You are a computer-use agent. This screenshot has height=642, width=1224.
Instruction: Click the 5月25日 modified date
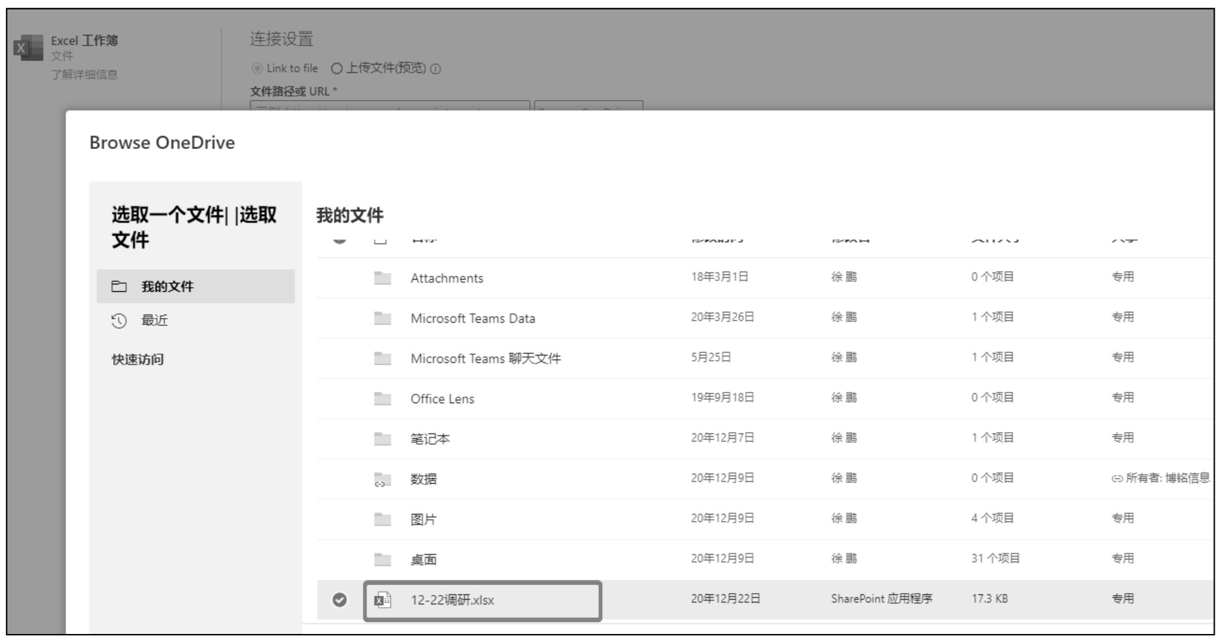tap(711, 358)
